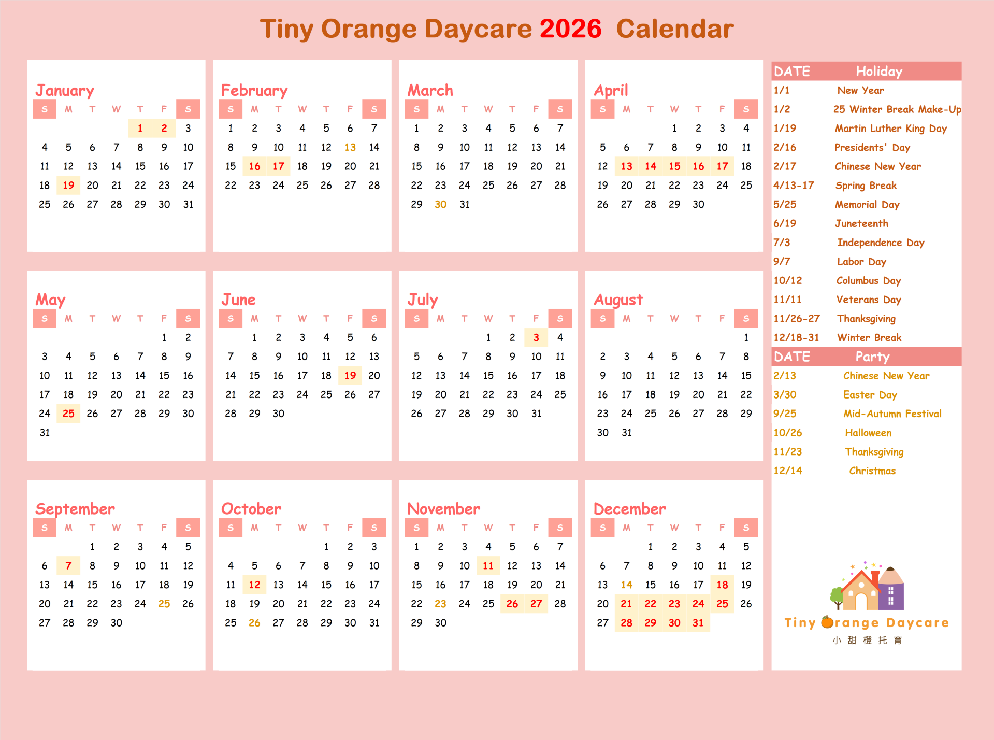Click February 13 party date
The height and width of the screenshot is (740, 994).
[x=350, y=148]
